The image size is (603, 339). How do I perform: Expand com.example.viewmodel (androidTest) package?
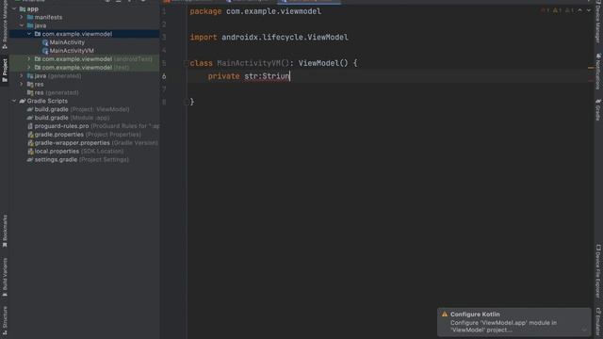(29, 59)
